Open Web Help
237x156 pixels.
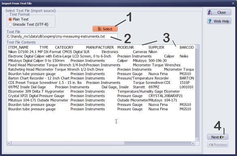(219, 21)
